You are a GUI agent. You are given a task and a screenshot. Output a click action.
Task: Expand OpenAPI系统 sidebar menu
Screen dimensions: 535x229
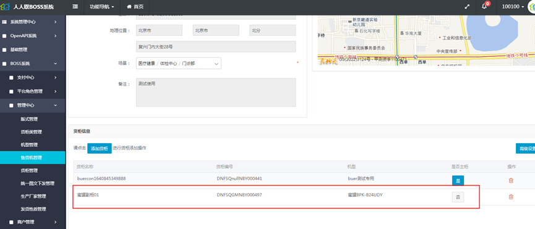pyautogui.click(x=32, y=36)
